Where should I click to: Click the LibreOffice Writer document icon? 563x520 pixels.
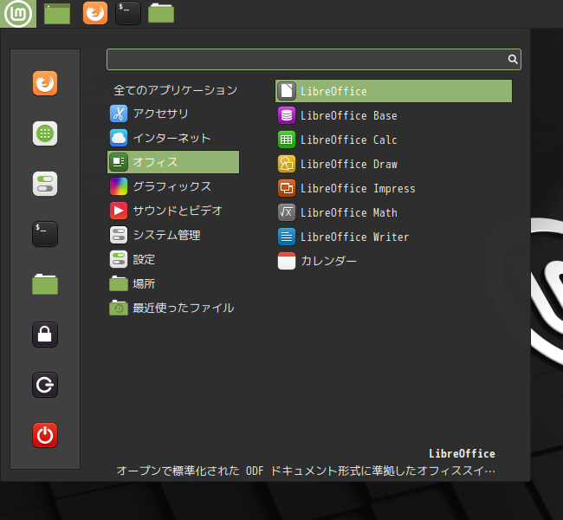point(287,237)
